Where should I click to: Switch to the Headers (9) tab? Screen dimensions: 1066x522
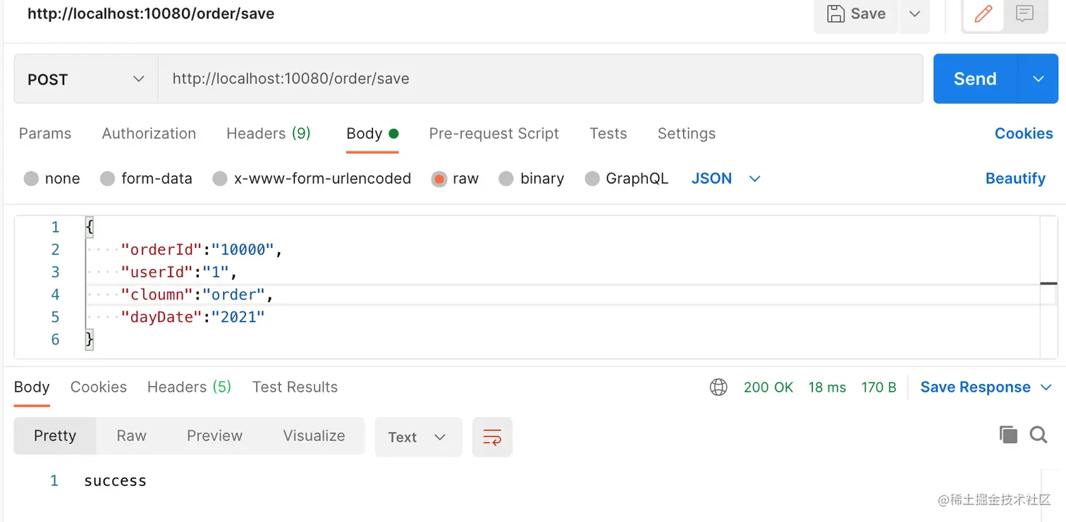tap(268, 134)
